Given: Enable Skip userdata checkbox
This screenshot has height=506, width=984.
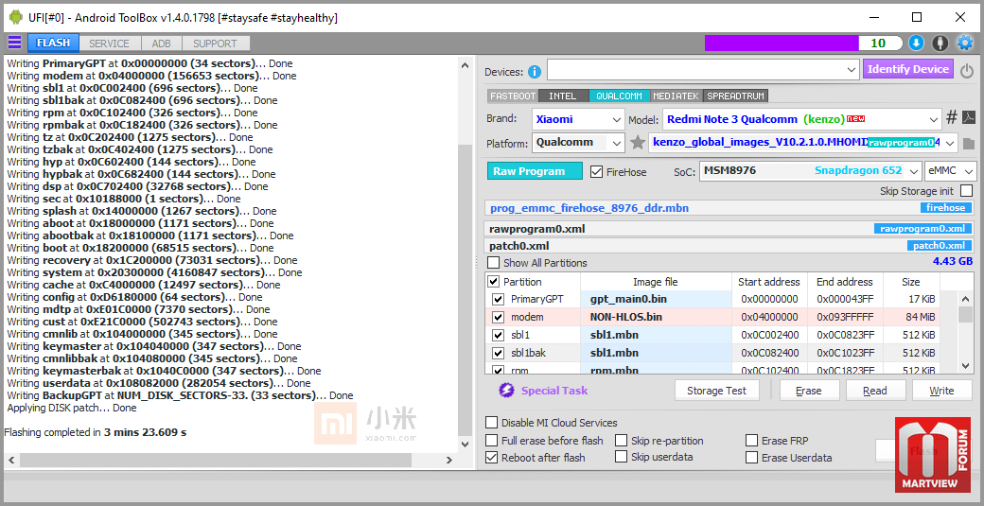Looking at the screenshot, I should (622, 457).
